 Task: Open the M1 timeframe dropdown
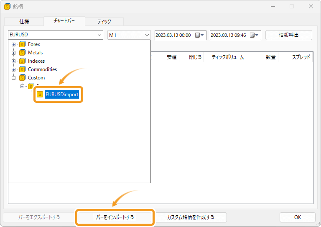click(147, 35)
